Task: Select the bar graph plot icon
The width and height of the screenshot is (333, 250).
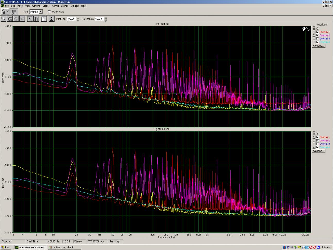Action: click(36, 19)
